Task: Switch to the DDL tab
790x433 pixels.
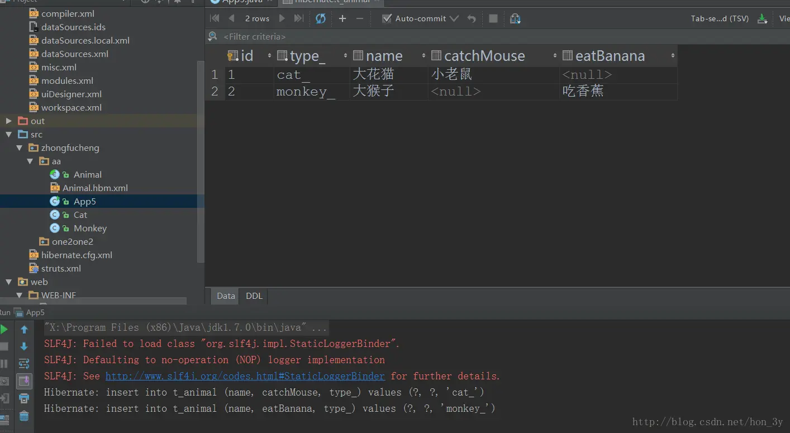Action: tap(254, 296)
